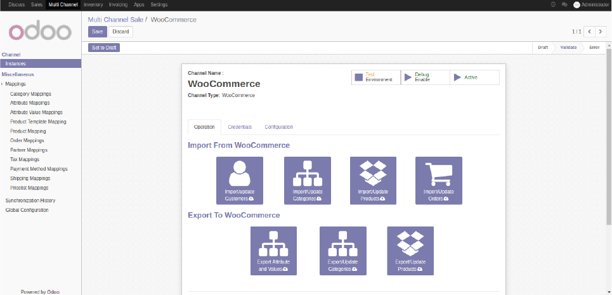Screen dimensions: 612x295
Task: Open the Invoicing menu
Action: [118, 4]
